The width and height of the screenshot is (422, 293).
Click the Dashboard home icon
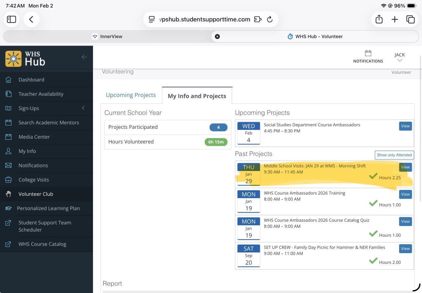pyautogui.click(x=9, y=80)
